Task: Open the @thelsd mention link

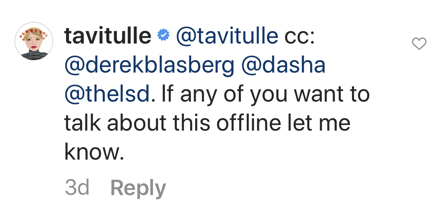Action: 107,94
